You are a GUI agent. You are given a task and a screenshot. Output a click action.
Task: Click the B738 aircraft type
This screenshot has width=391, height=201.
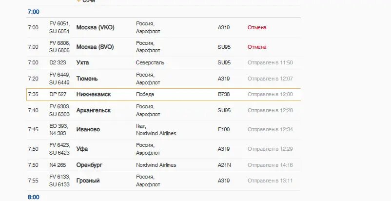224,94
